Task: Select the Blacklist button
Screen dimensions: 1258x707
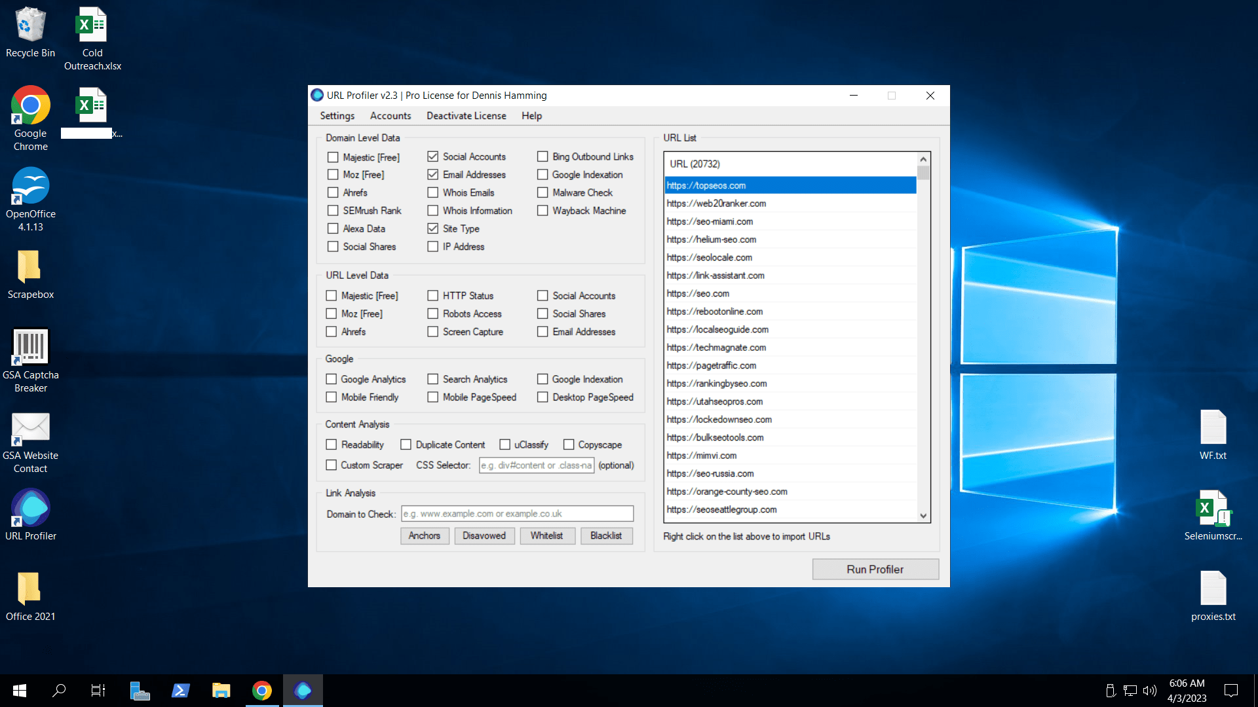Action: (605, 535)
